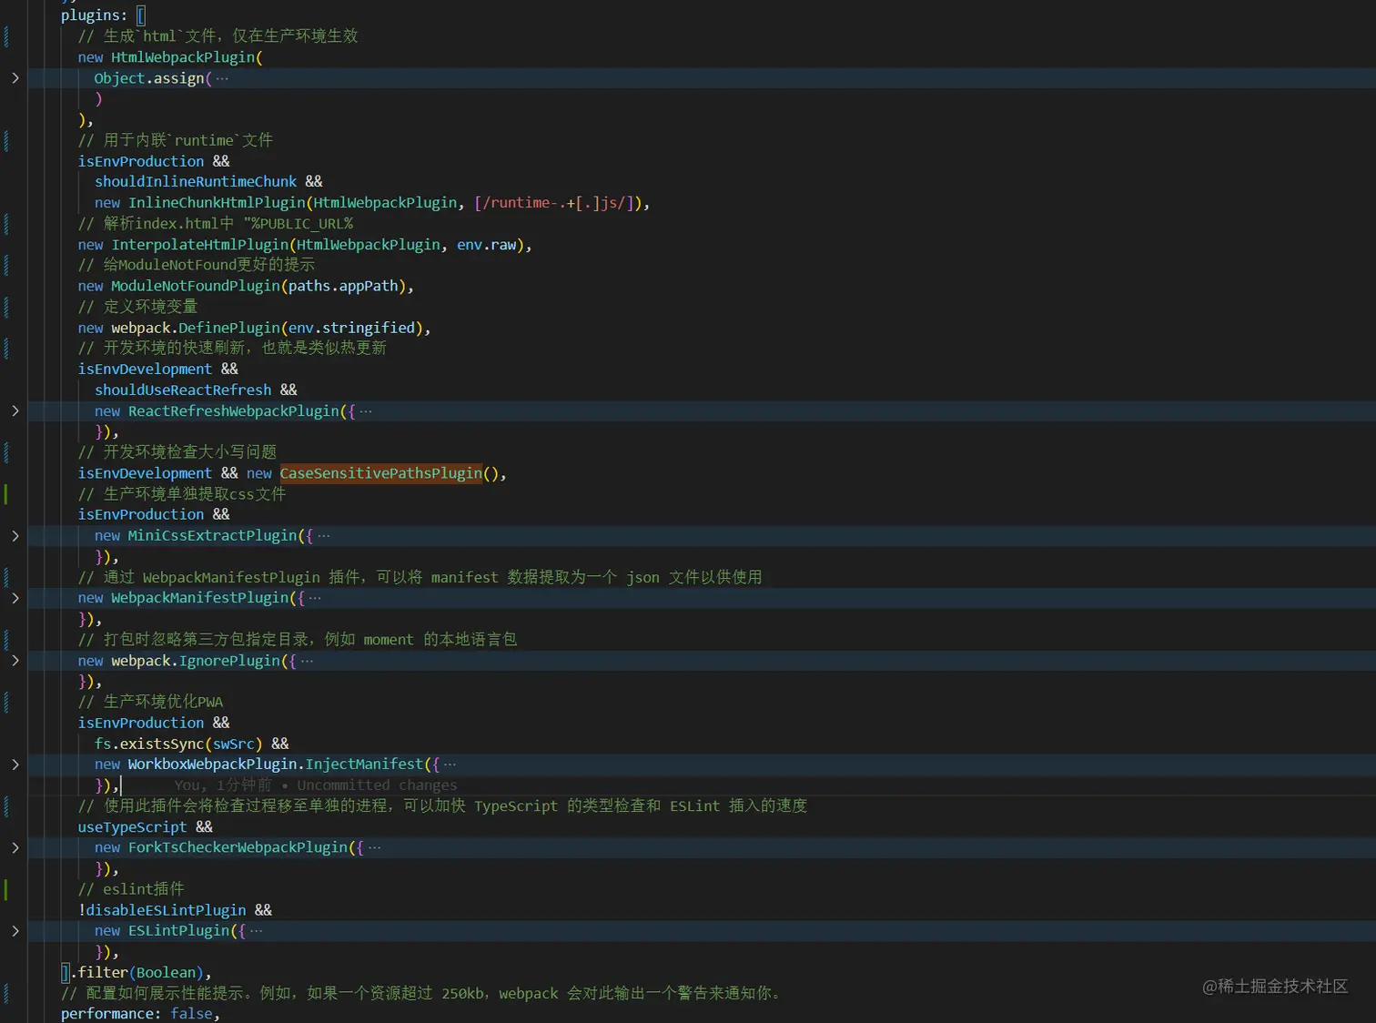Click the // 开发环境检查大小写问题 comment
Image resolution: width=1376 pixels, height=1023 pixels.
[x=177, y=452]
